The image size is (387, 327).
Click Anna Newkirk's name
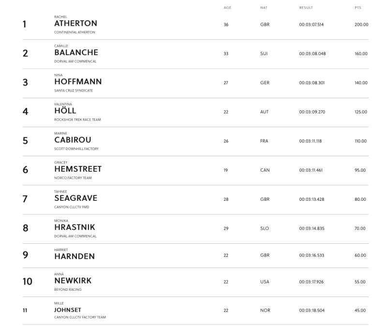click(x=73, y=281)
